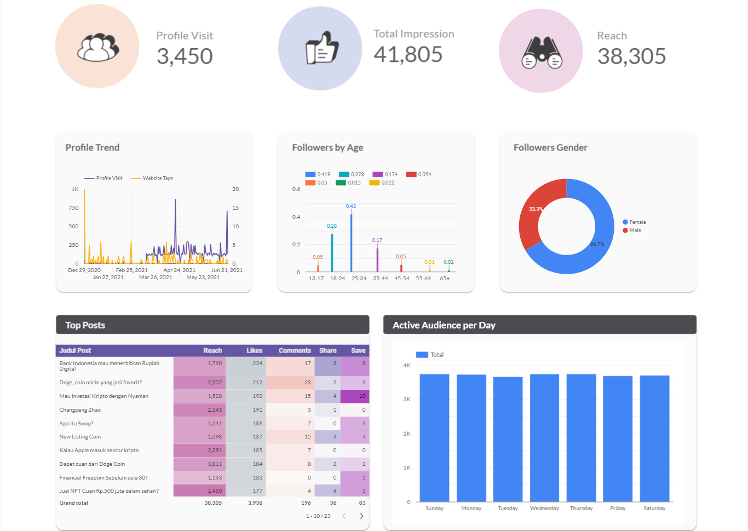Screen dimensions: 748x531
Task: Select the 'New Listing Coin' post row
Action: [x=212, y=437]
